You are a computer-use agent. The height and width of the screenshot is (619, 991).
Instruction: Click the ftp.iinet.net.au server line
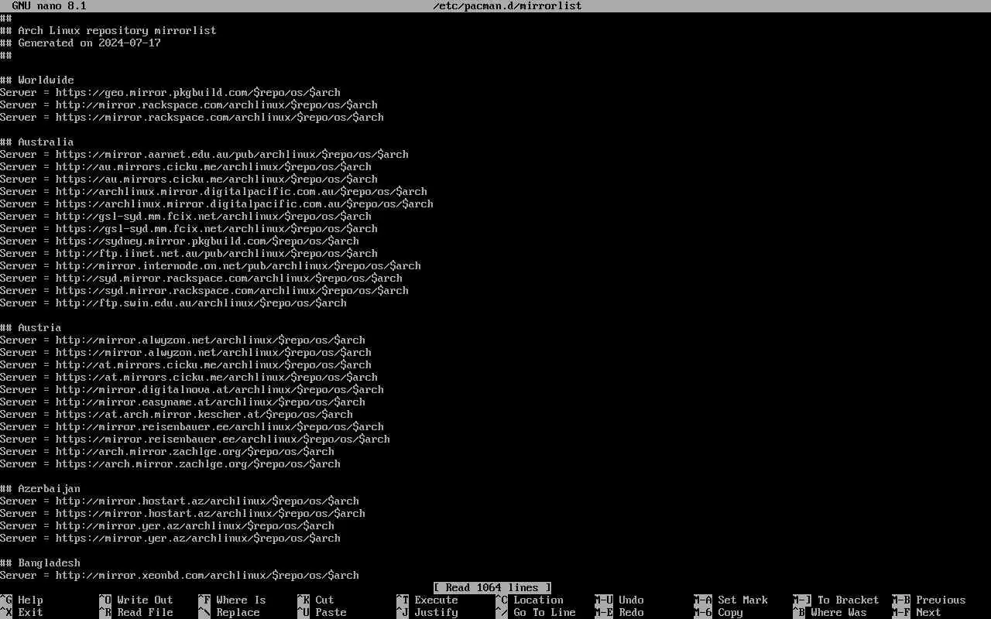click(x=189, y=253)
